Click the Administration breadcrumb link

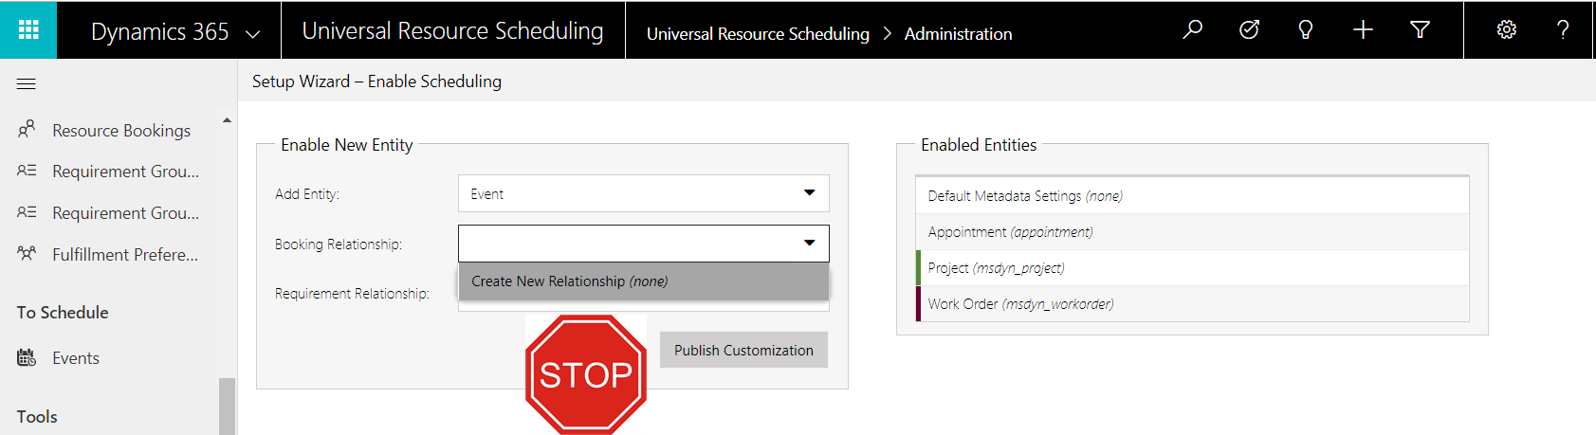point(958,34)
